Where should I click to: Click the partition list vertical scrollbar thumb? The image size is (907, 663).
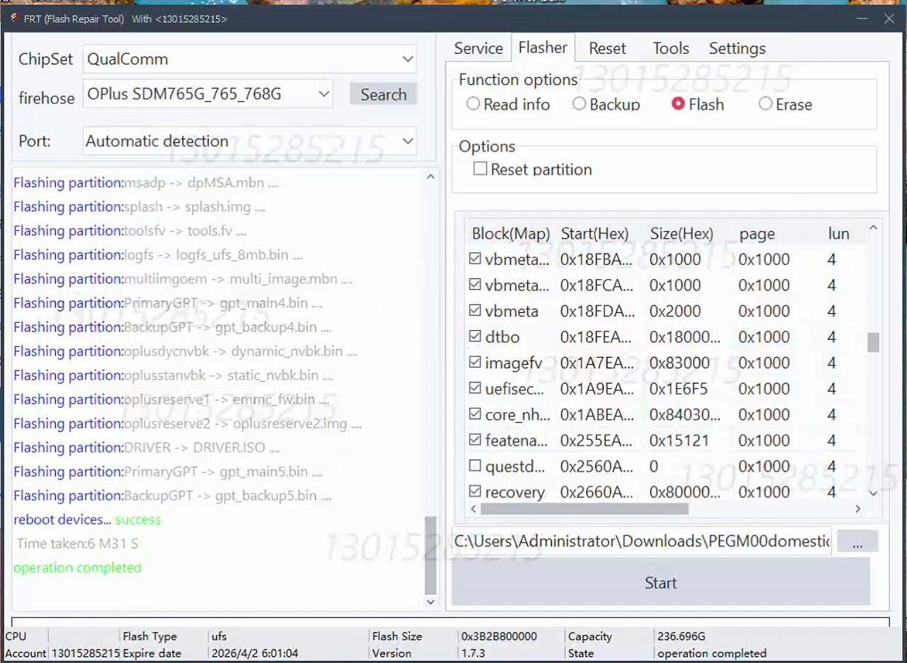(x=873, y=342)
